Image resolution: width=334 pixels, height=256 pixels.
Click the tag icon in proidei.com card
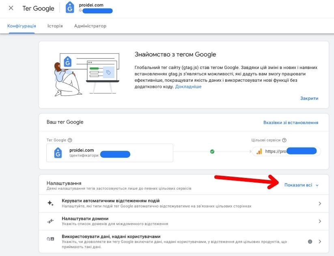[58, 153]
